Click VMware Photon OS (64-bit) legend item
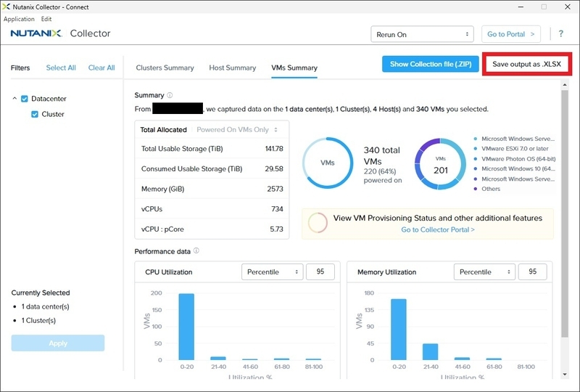Viewport: 580px width, 392px height. (x=515, y=158)
